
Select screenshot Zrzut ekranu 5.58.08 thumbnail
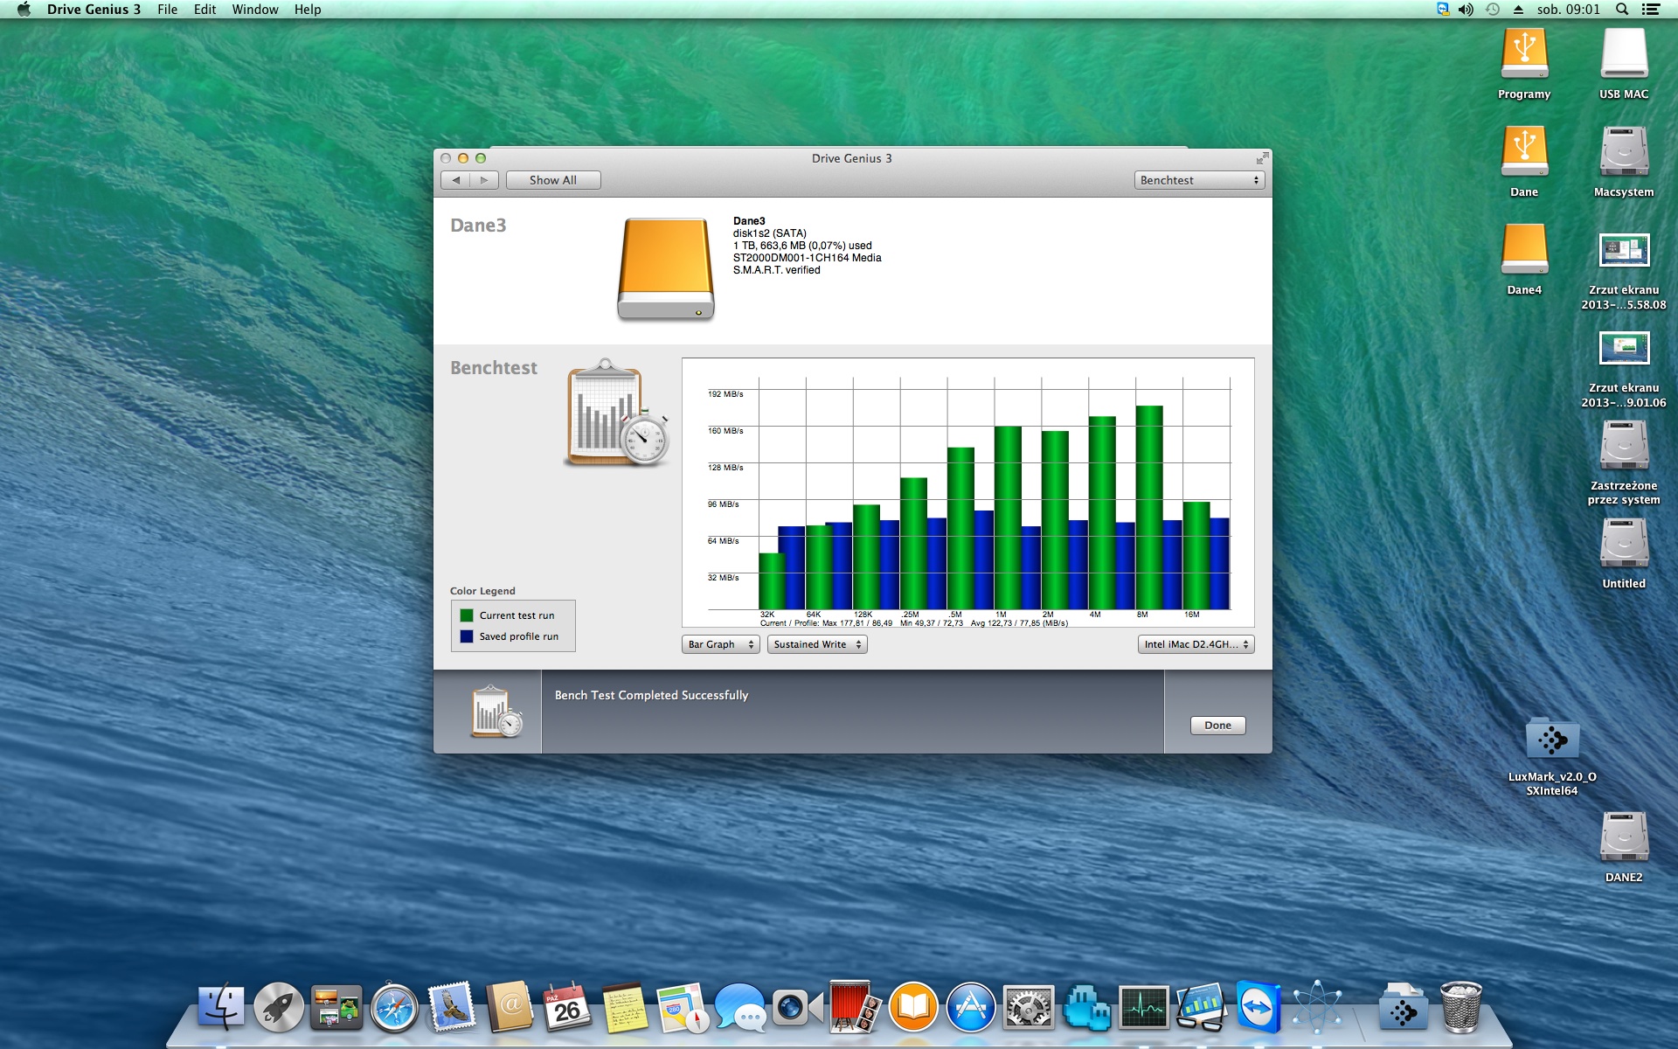coord(1624,250)
